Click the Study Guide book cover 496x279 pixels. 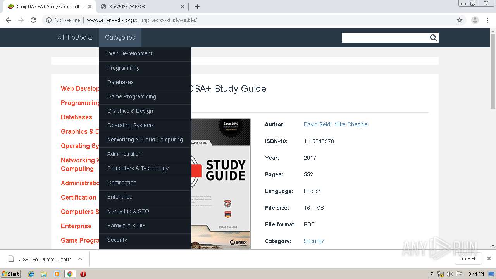[x=221, y=184]
